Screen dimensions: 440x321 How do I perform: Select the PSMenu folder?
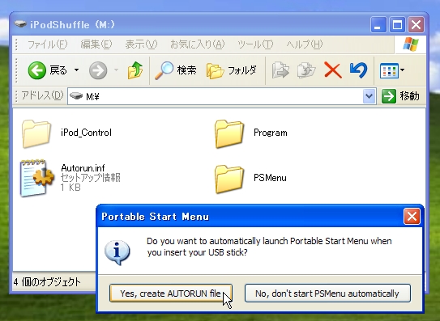(250, 179)
